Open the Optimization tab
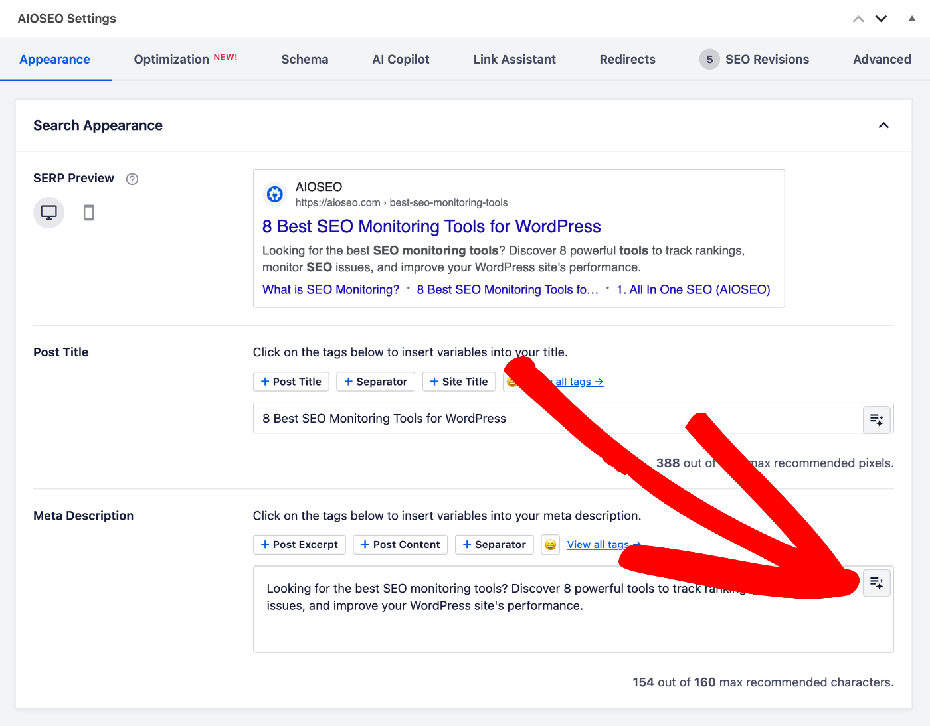930x726 pixels. [185, 60]
